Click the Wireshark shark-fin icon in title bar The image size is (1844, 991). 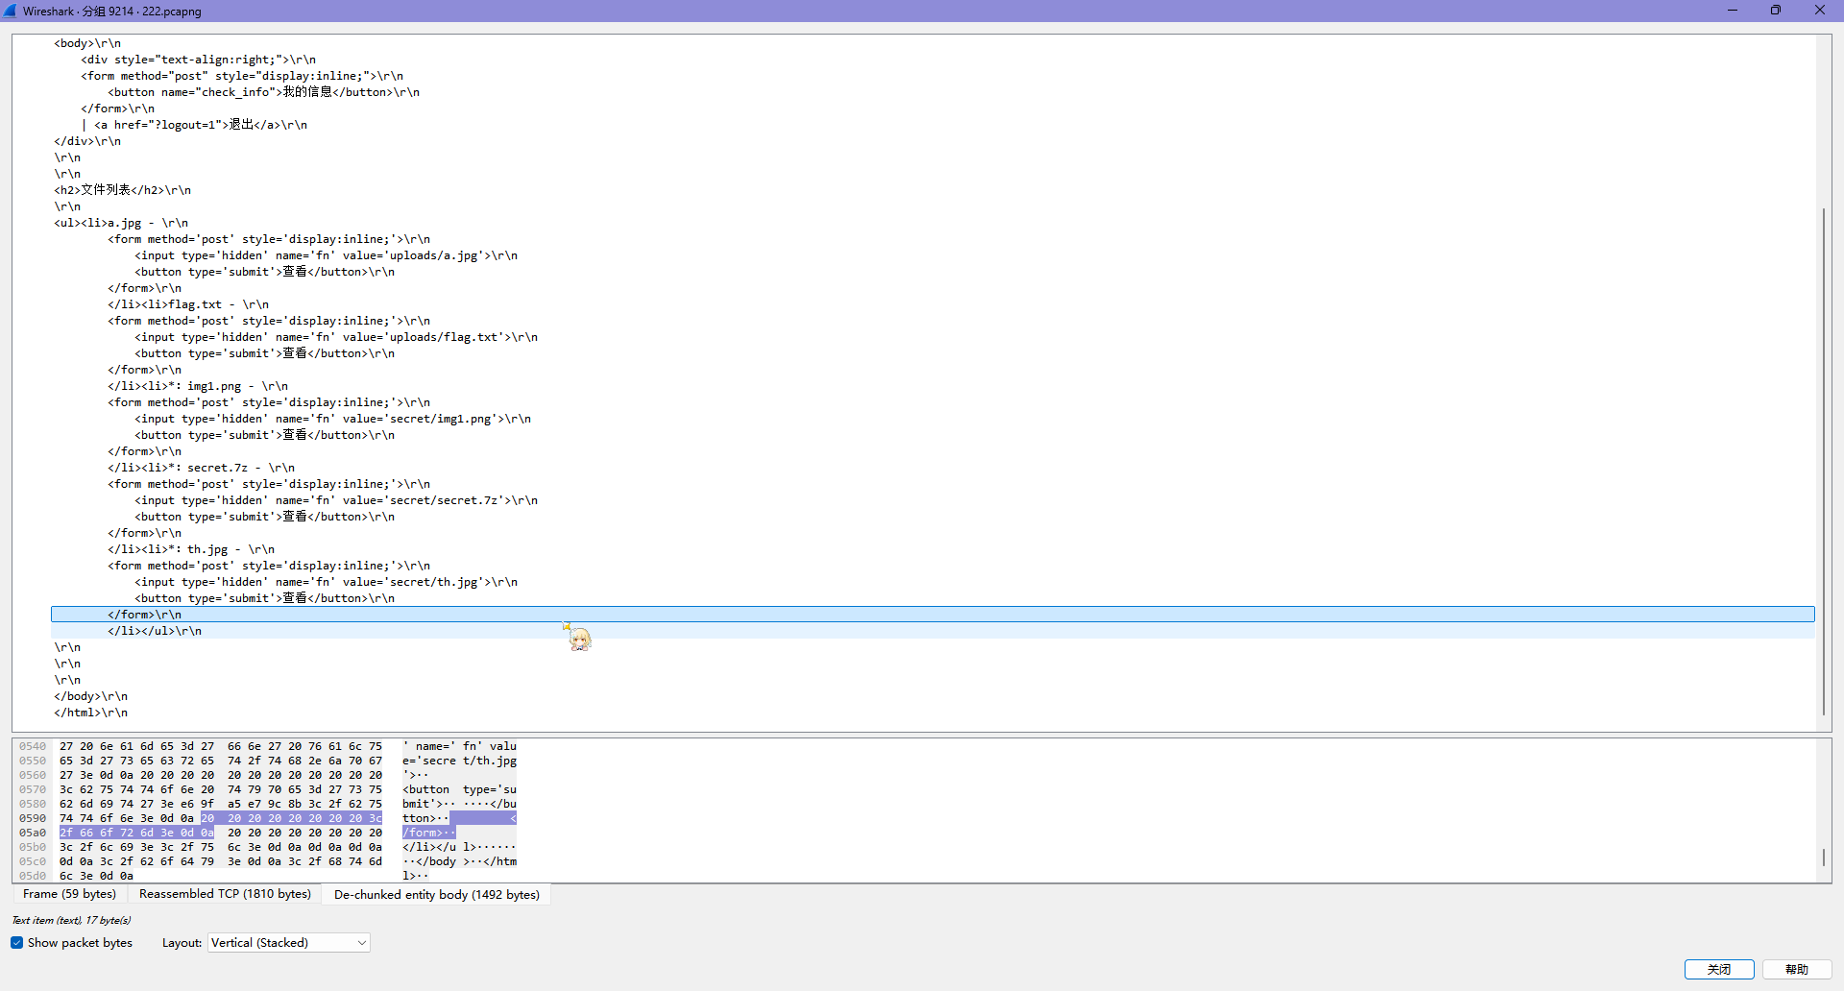11,11
